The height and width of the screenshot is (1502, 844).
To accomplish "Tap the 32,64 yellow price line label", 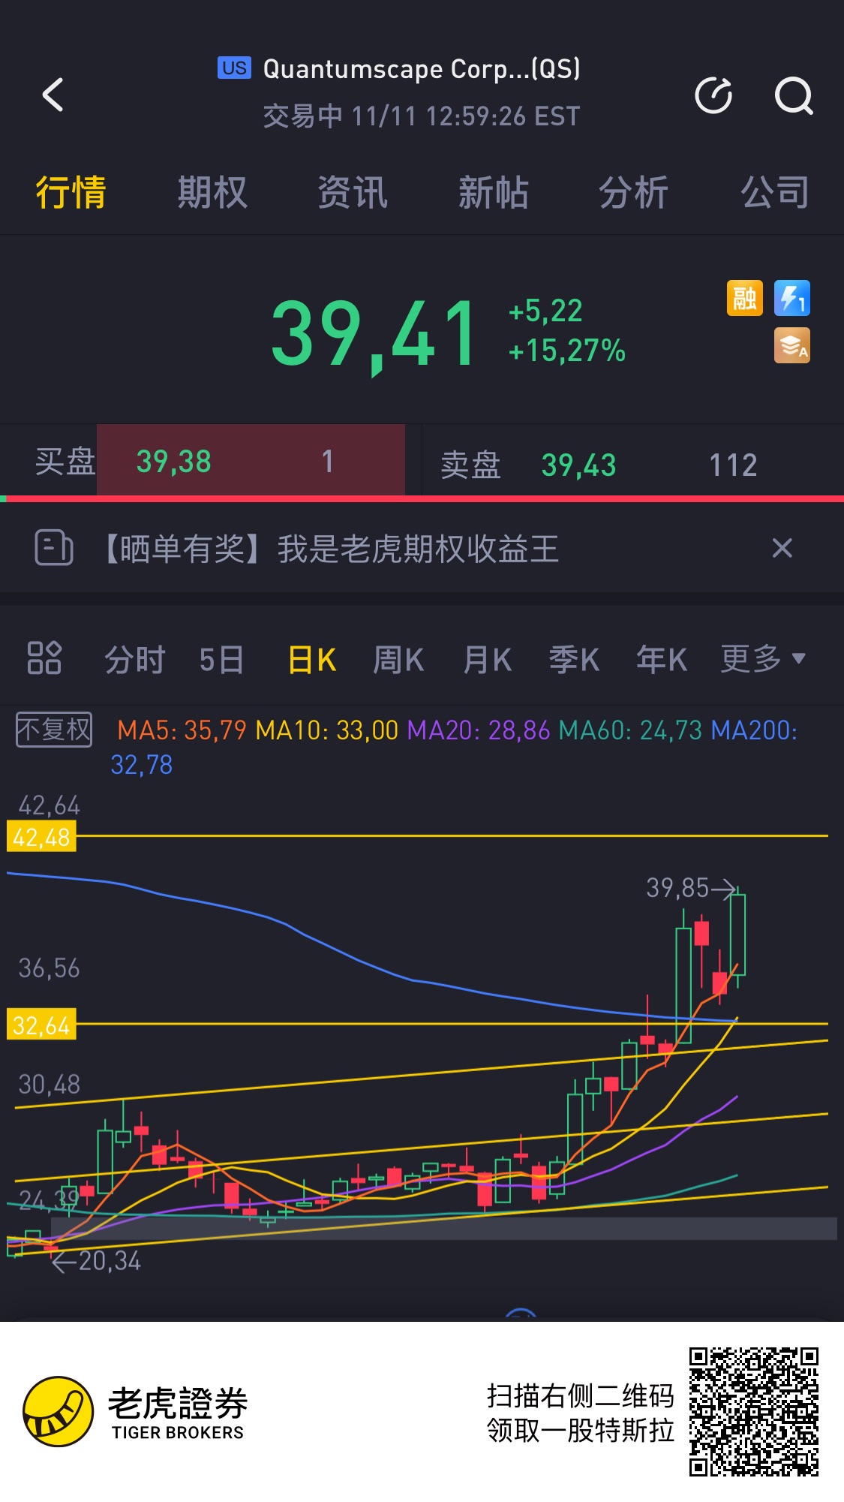I will point(41,1025).
